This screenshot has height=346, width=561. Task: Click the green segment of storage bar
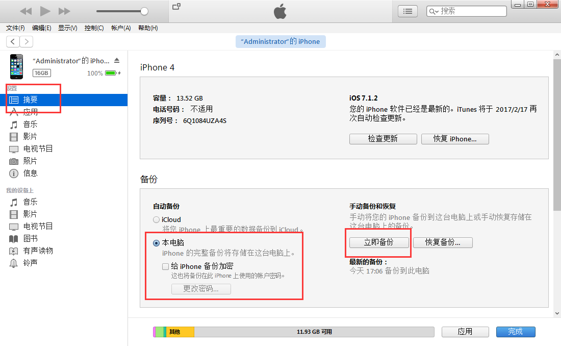pos(160,332)
